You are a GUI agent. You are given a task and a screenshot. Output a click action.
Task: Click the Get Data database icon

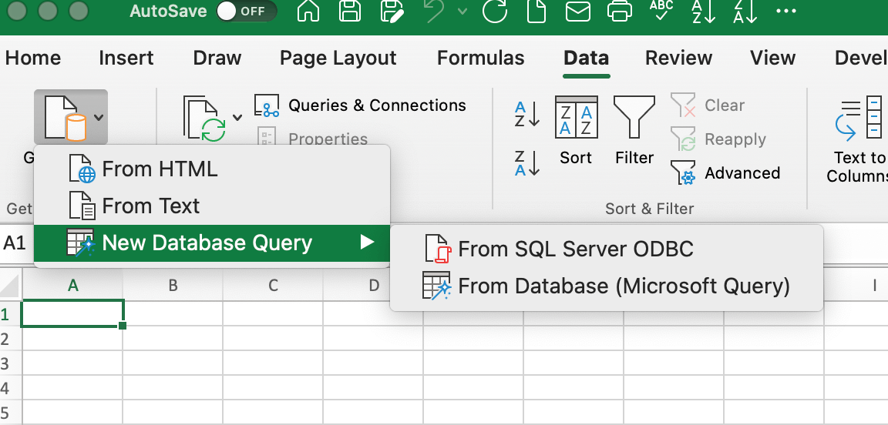(65, 118)
